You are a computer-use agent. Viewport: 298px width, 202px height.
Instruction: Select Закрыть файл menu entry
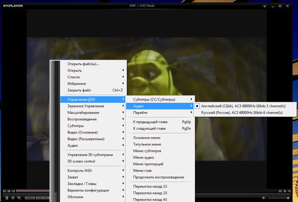pos(79,90)
